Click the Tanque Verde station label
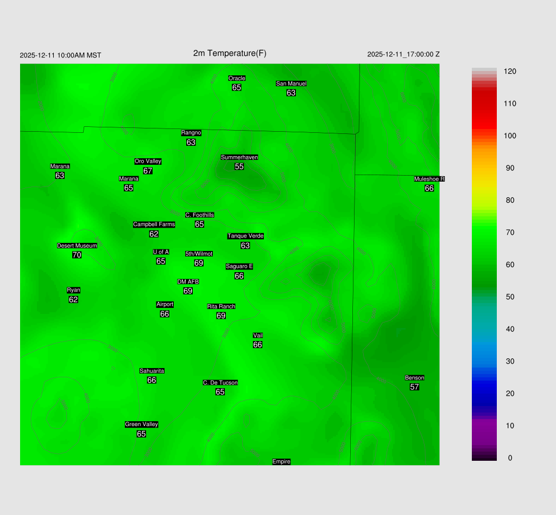Image resolution: width=556 pixels, height=515 pixels. coord(245,236)
